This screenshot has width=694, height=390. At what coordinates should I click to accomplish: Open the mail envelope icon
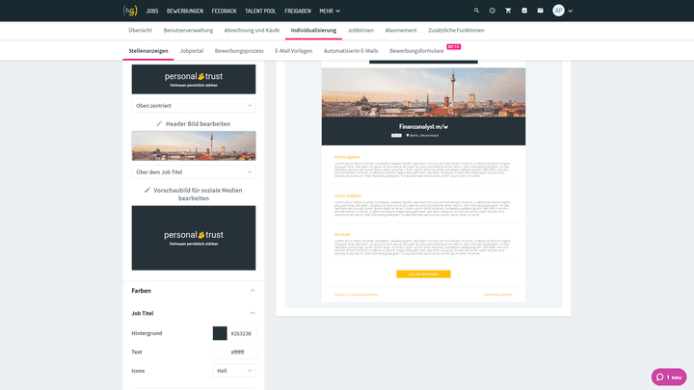point(540,11)
